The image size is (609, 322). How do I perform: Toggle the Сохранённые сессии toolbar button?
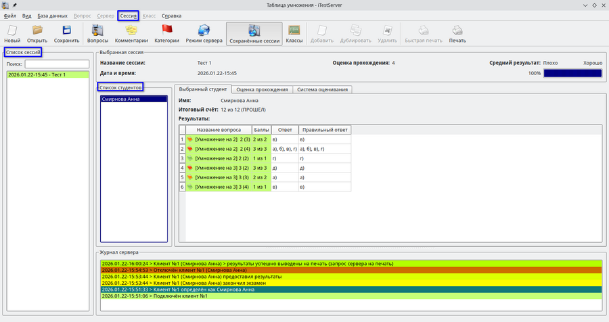(x=253, y=34)
